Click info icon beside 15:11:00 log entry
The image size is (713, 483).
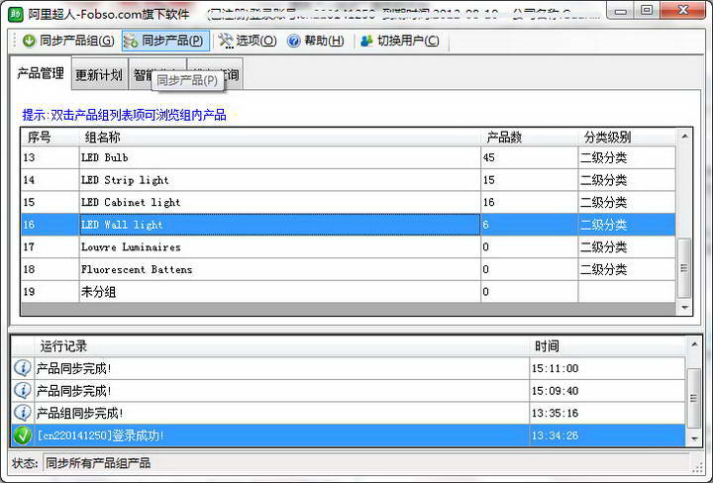pos(23,367)
